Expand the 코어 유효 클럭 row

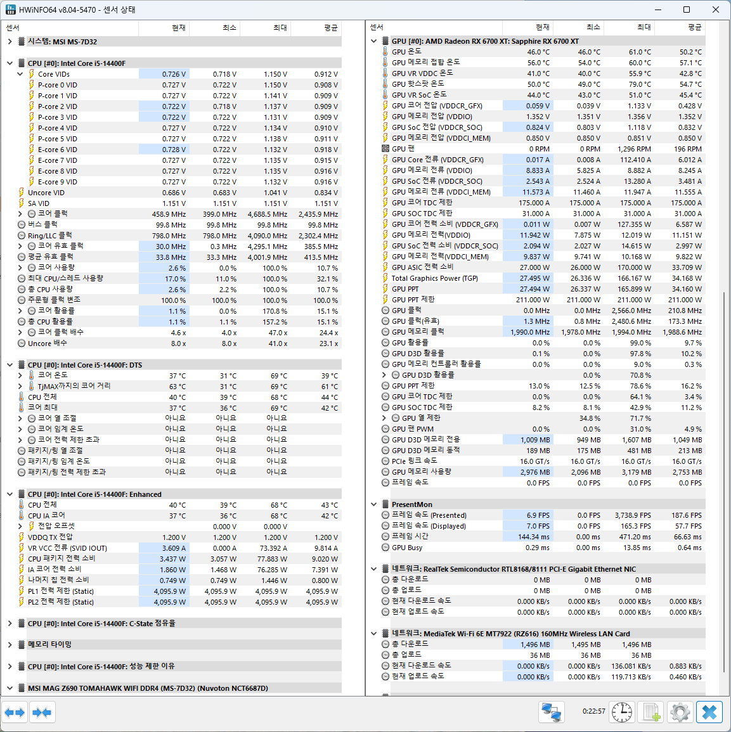[x=20, y=246]
